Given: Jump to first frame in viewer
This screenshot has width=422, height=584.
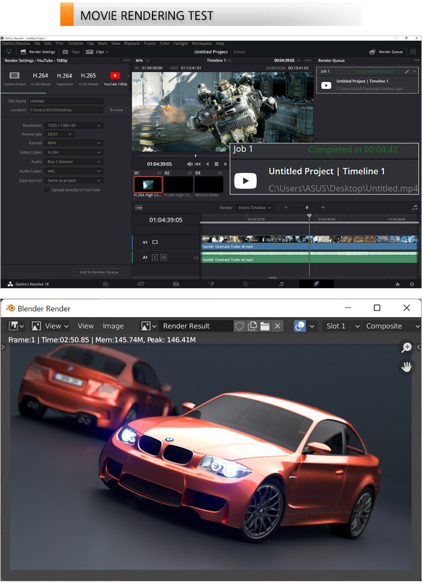Looking at the screenshot, I should pos(198,164).
